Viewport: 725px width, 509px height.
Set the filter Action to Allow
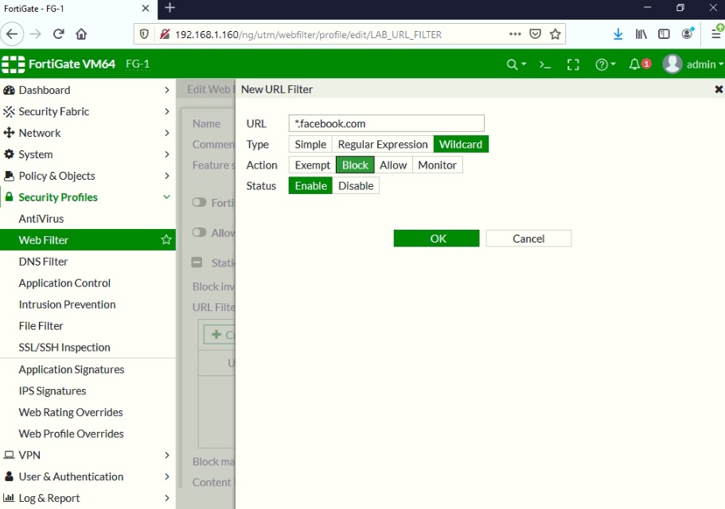(393, 165)
